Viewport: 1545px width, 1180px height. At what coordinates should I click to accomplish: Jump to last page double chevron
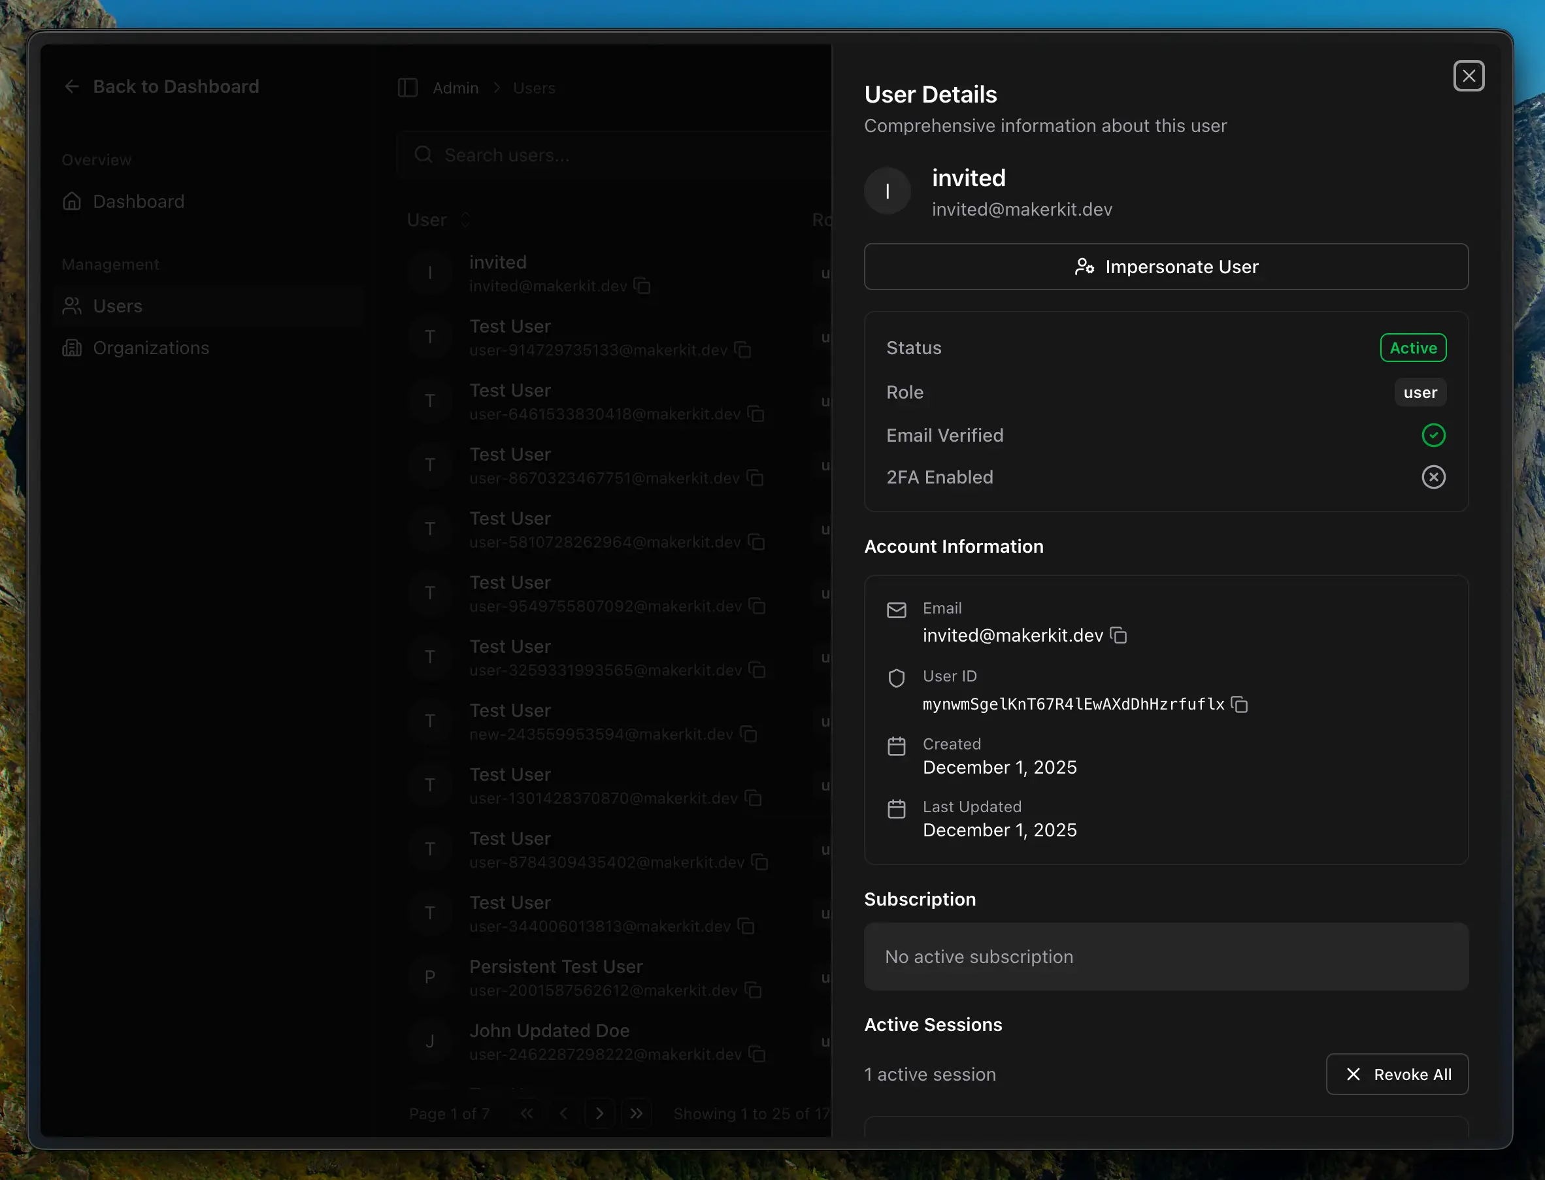636,1113
